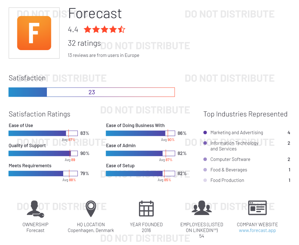Click the Year Founded calendar icon
The image size is (299, 245).
(146, 209)
